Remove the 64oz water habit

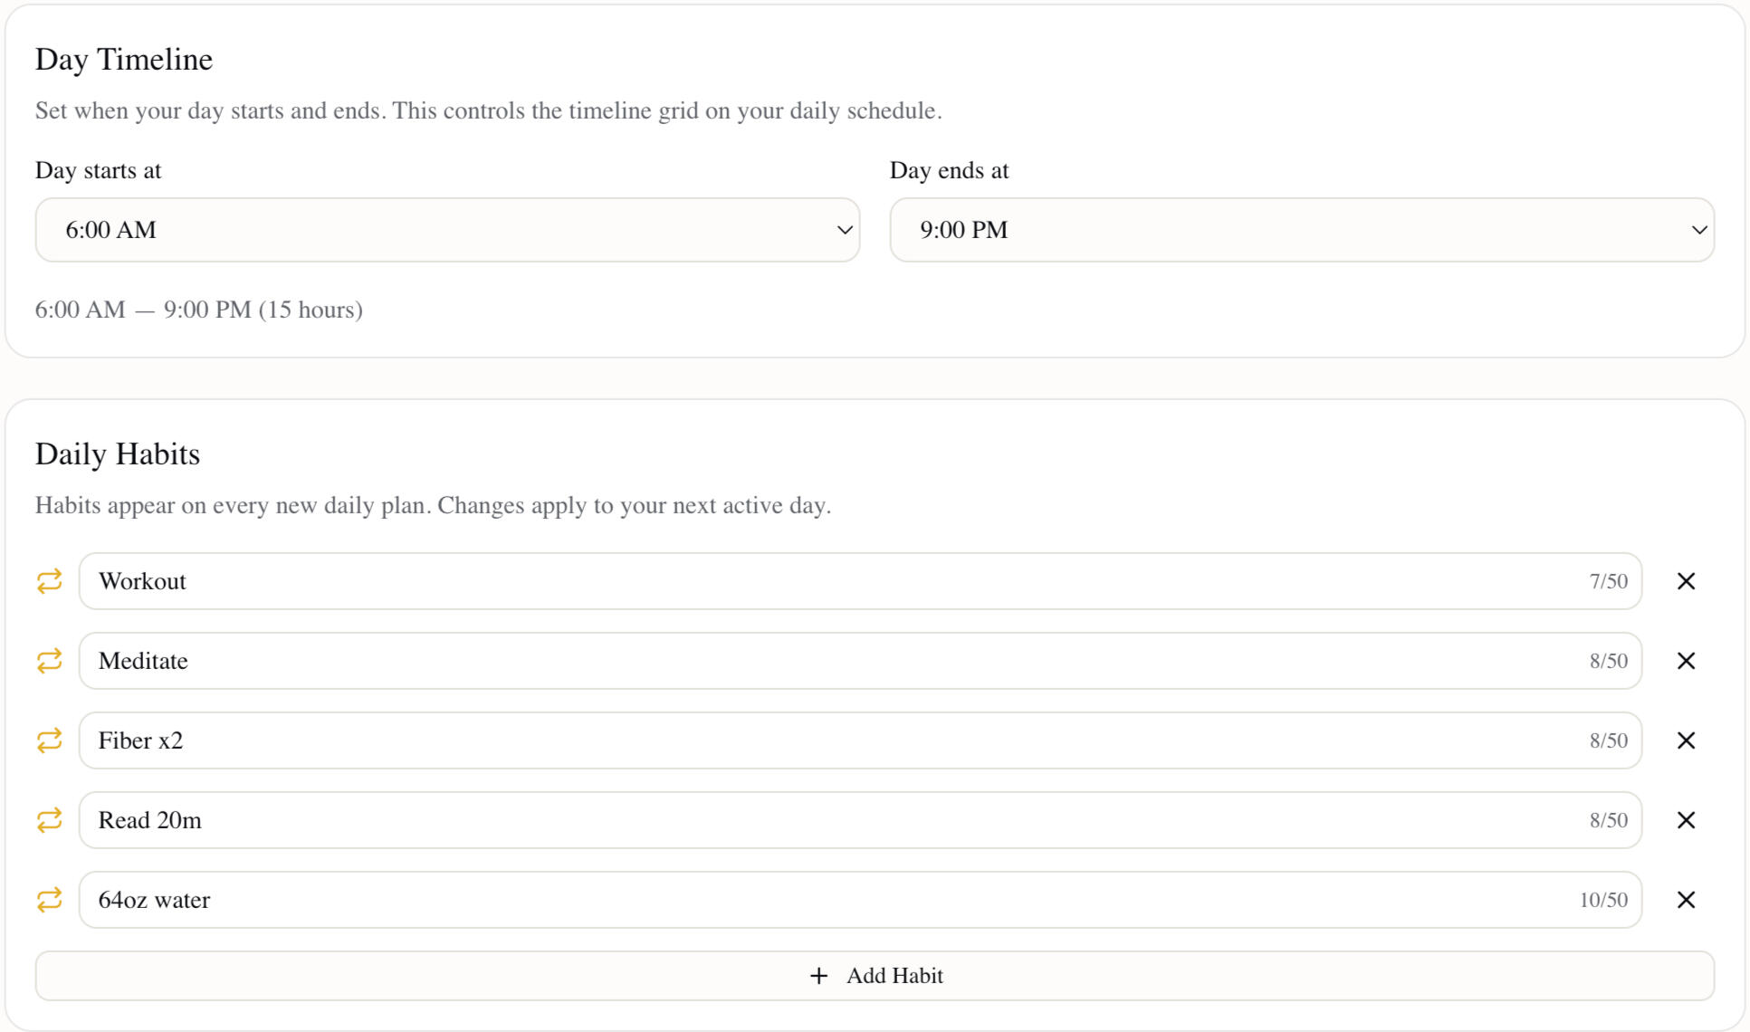1686,900
